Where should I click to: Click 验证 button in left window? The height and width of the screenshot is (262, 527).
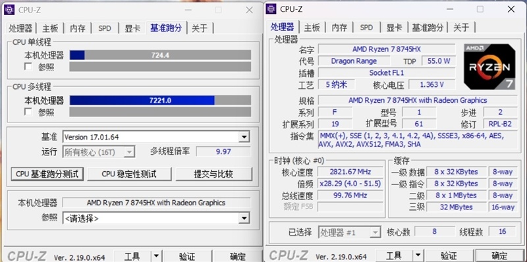(x=187, y=256)
